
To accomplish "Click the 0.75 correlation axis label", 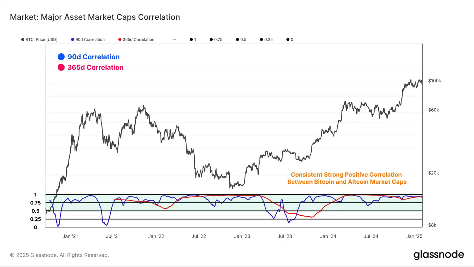I will point(36,203).
